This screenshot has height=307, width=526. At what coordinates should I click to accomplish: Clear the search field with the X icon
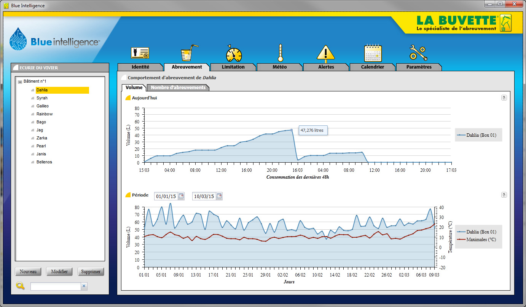[x=84, y=286]
